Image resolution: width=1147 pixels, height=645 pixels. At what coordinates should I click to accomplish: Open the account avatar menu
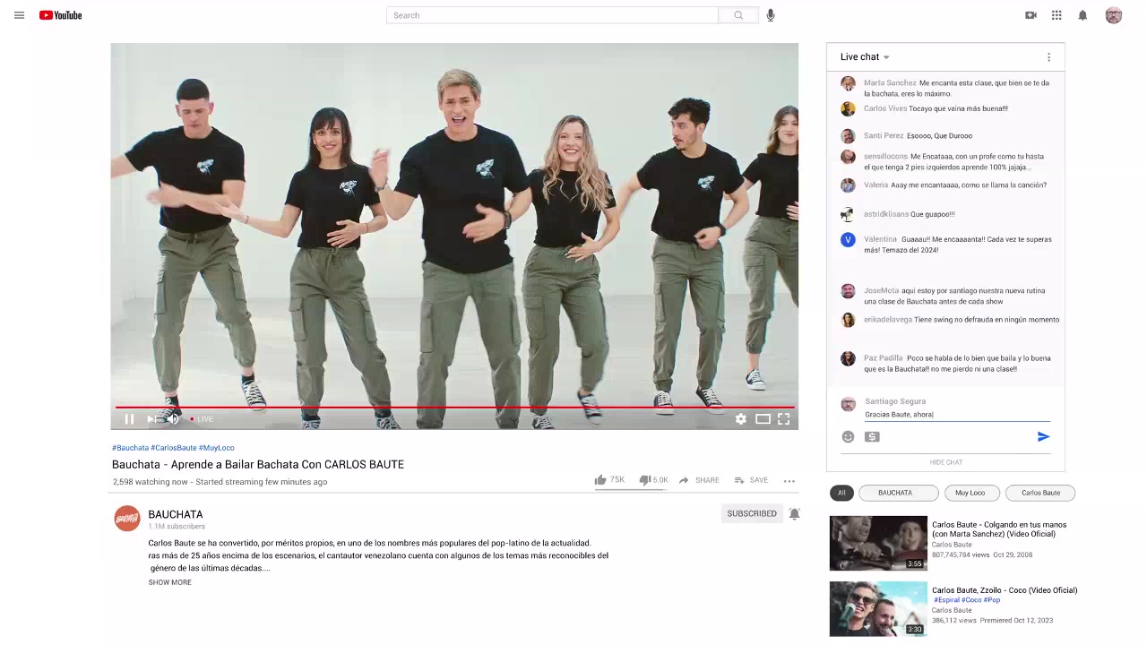(1114, 15)
